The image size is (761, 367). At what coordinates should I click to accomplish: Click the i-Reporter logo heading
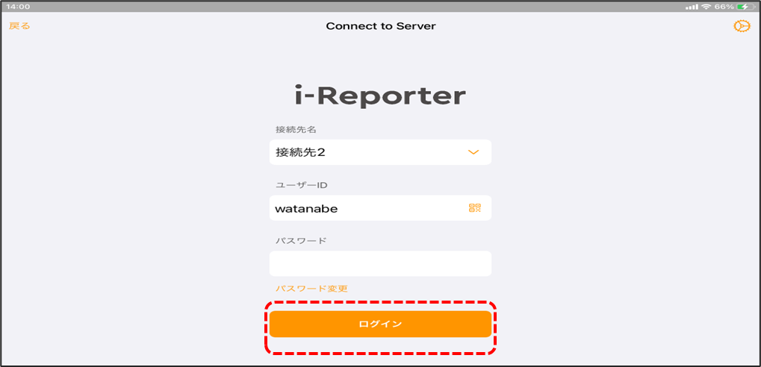point(380,96)
